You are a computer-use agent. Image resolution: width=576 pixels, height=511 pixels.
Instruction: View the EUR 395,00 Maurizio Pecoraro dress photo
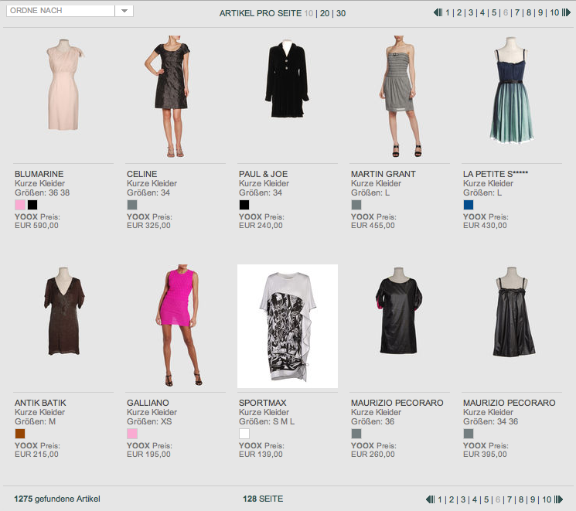click(512, 326)
